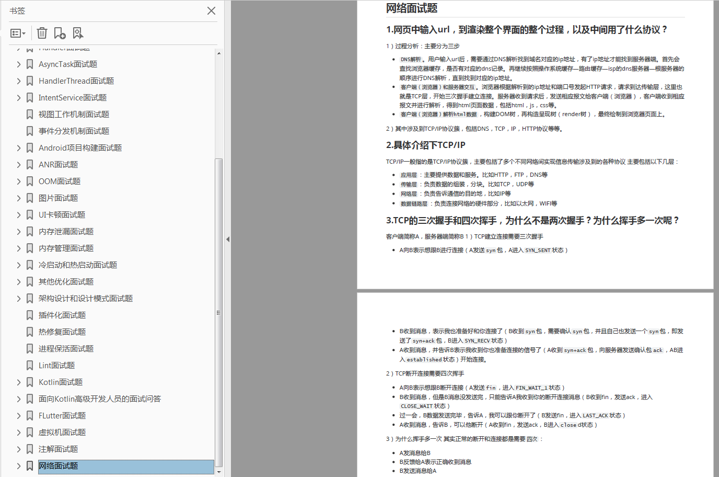Expand the HandlerThread面试题 bookmark
Screen dimensions: 719x477
[18, 81]
